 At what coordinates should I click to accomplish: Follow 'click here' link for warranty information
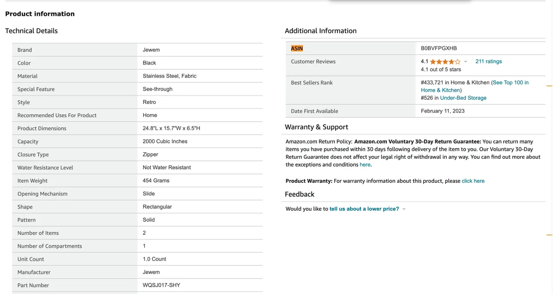(x=473, y=181)
